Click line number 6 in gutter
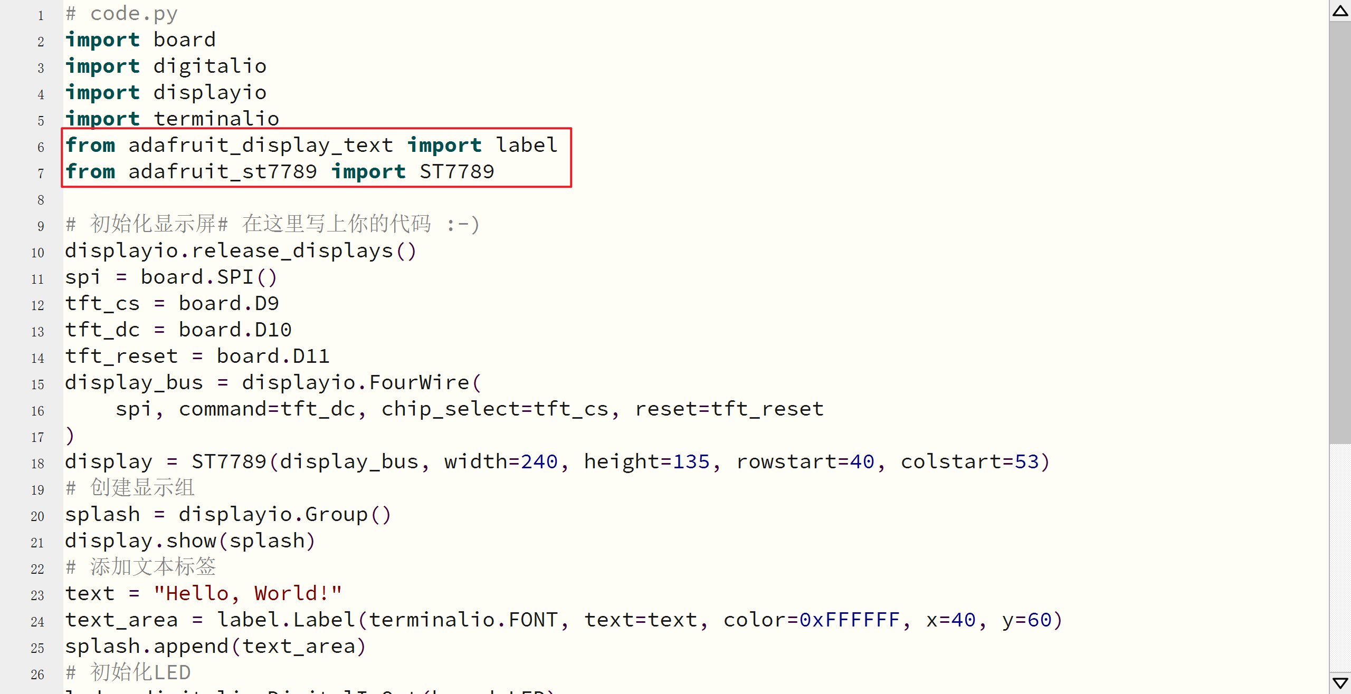The image size is (1351, 694). 41,147
